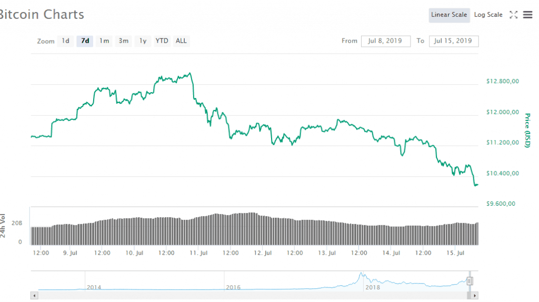This screenshot has height=302, width=539.
Task: Click the $9.600,00 price axis label
Action: (x=501, y=204)
